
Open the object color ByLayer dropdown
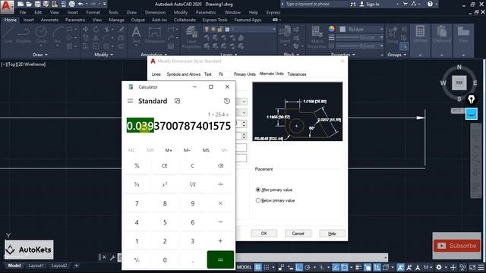point(361,29)
